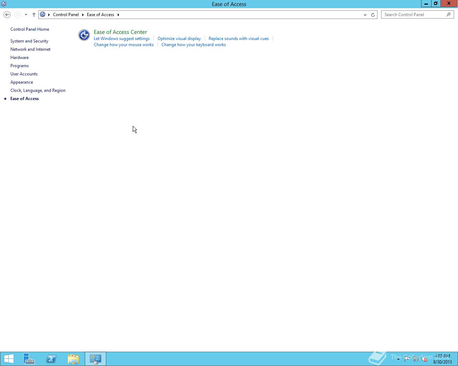Click the Control Panel icon in address bar
The height and width of the screenshot is (366, 458).
(43, 15)
